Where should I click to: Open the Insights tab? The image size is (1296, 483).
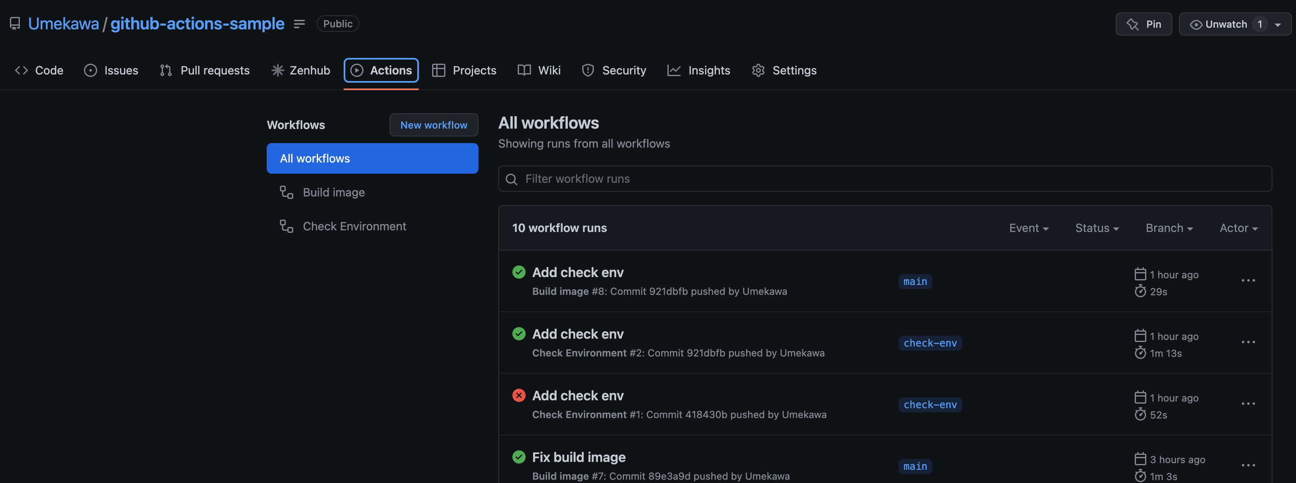point(699,70)
